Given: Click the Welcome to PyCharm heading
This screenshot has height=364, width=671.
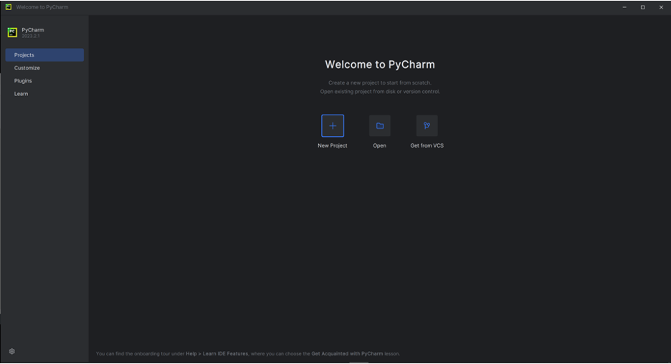Looking at the screenshot, I should coord(379,64).
